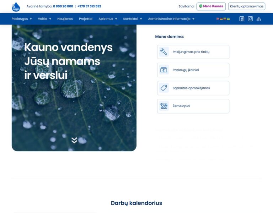This screenshot has height=213, width=273.
Task: Call emergency number 0 800 20 000
Action: point(63,6)
